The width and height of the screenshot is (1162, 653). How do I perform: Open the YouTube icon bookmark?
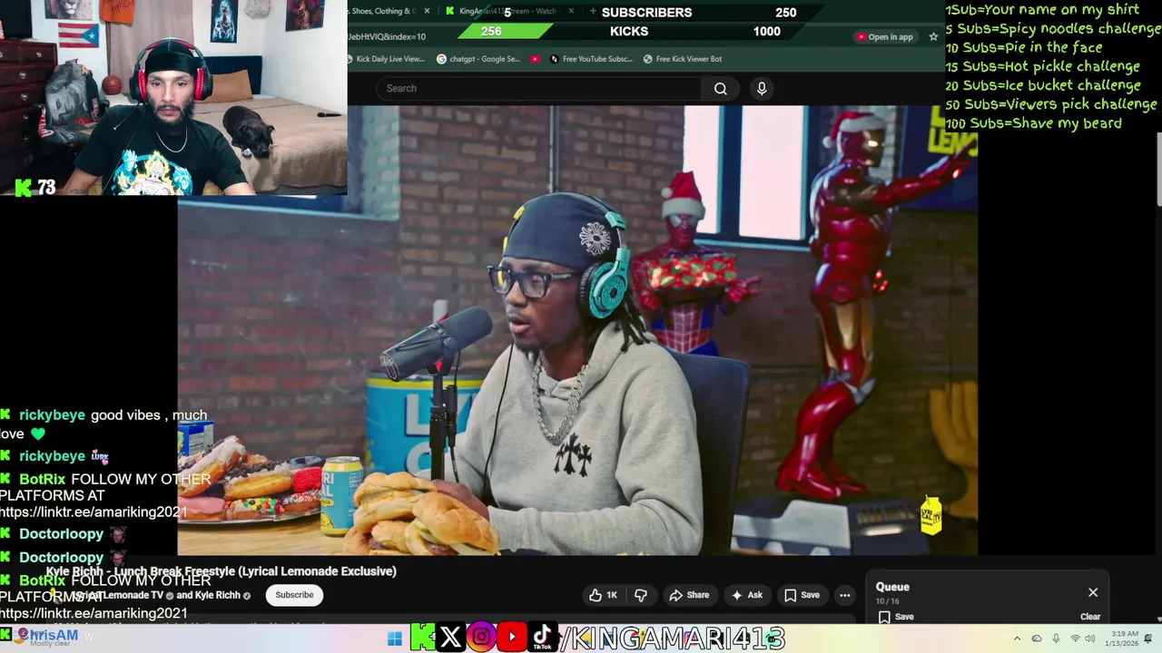point(536,59)
